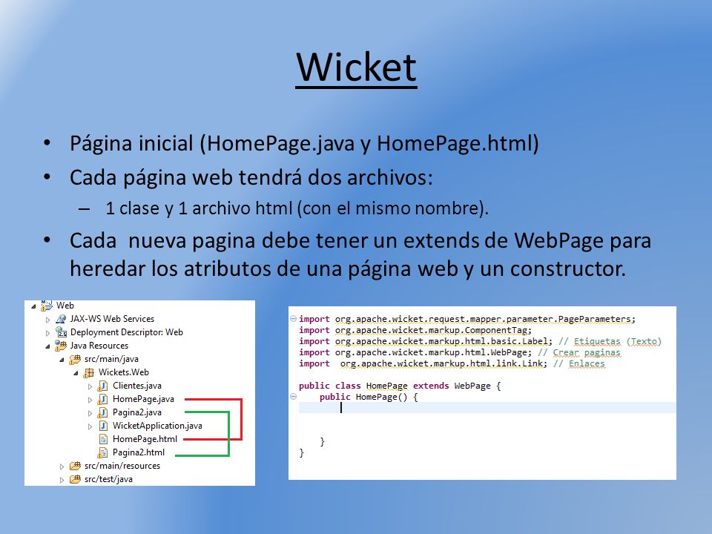This screenshot has width=712, height=534.
Task: Click the Pagina2.java file icon
Action: click(x=103, y=412)
